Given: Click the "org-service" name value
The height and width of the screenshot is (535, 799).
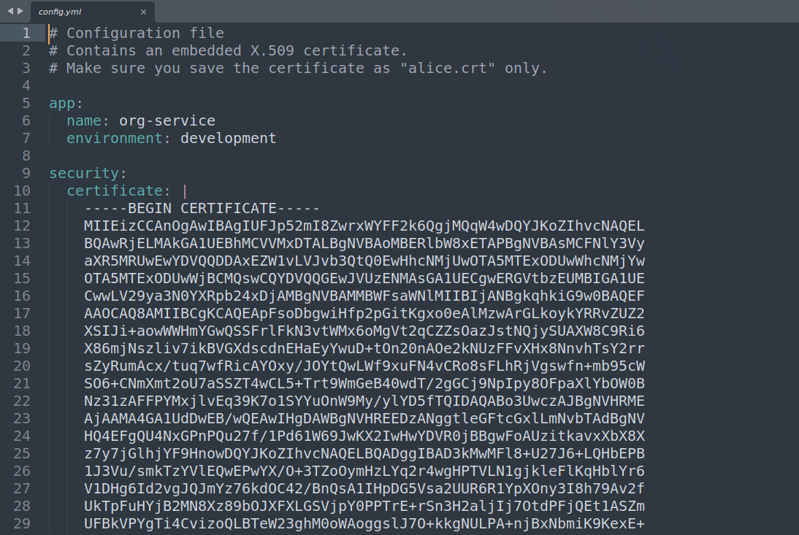Looking at the screenshot, I should [x=167, y=120].
